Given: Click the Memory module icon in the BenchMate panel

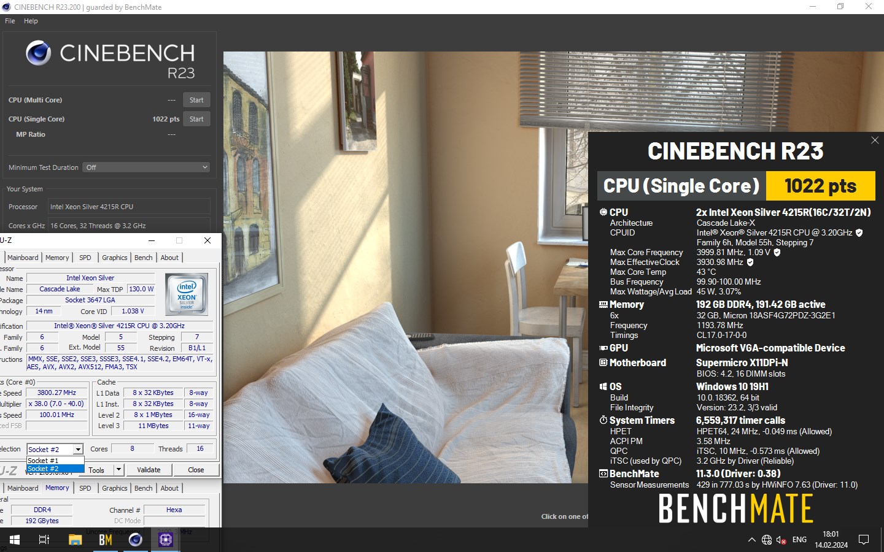Looking at the screenshot, I should coord(603,304).
